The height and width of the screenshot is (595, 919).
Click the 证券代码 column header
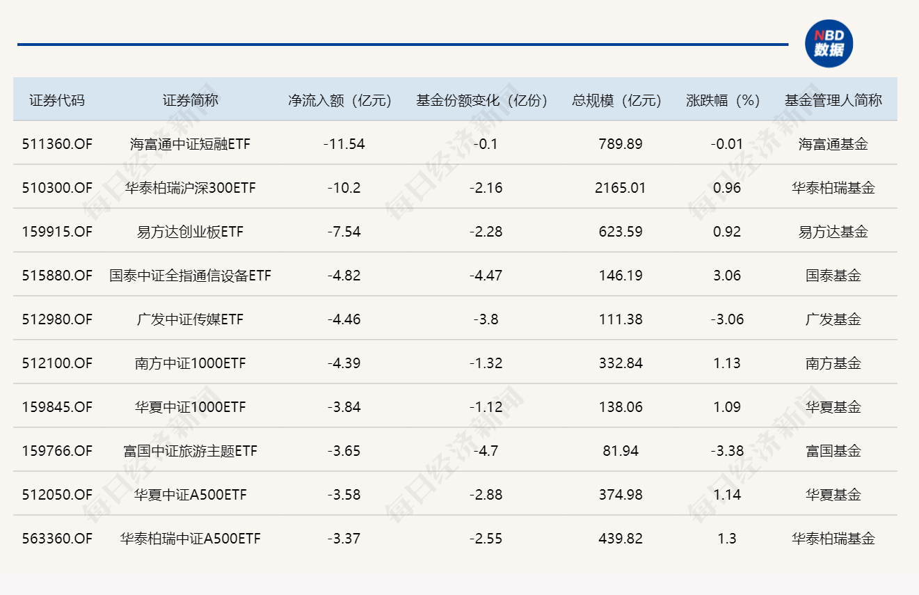[x=57, y=100]
